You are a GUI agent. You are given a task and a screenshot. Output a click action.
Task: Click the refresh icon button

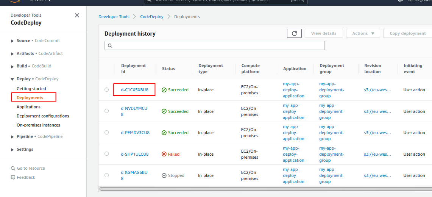click(x=294, y=33)
